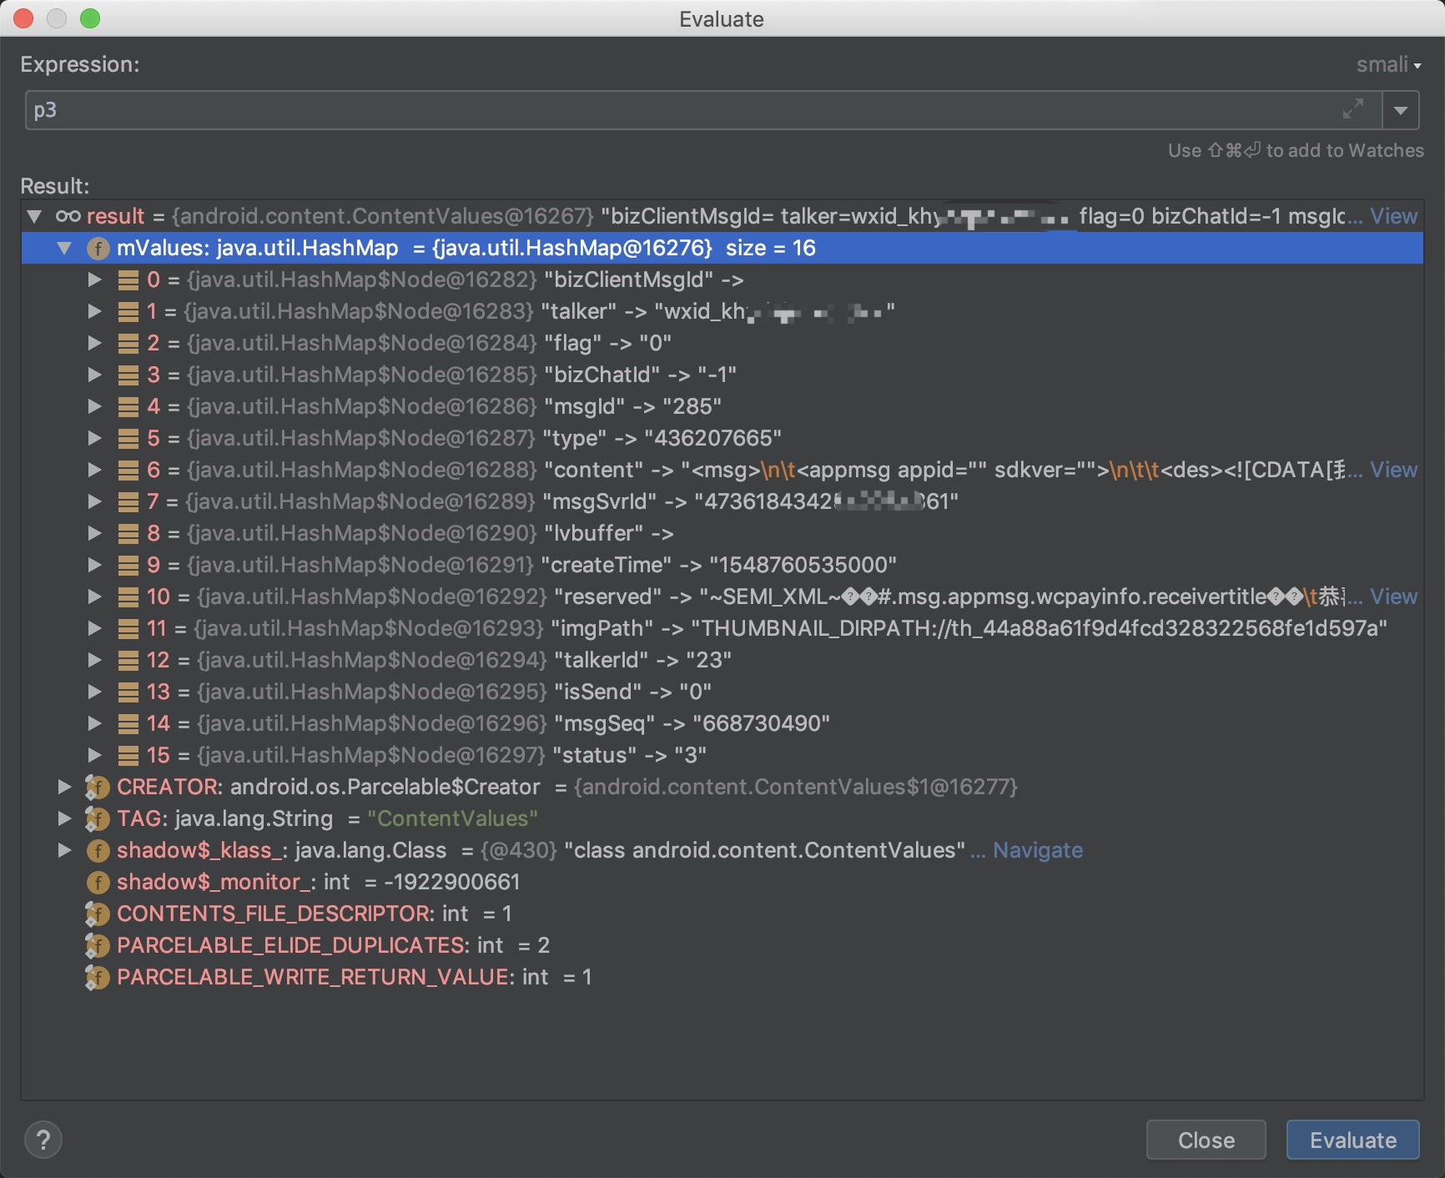Click View link on content row
1445x1178 pixels.
click(x=1393, y=470)
